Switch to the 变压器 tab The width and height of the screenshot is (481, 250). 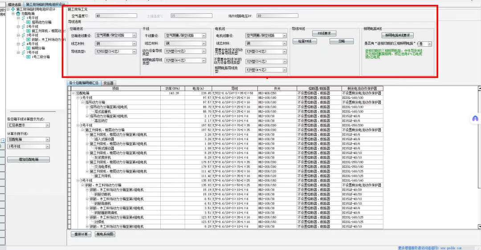pyautogui.click(x=108, y=83)
